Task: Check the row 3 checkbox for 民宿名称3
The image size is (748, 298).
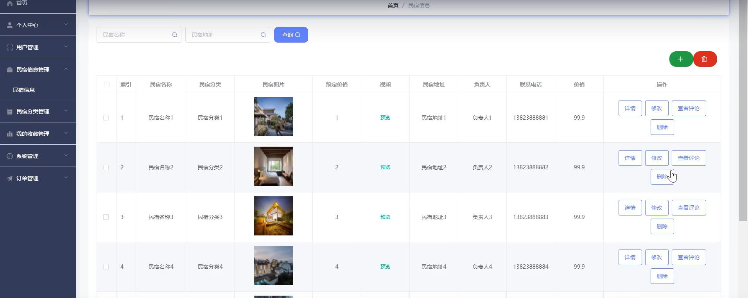Action: click(x=106, y=217)
